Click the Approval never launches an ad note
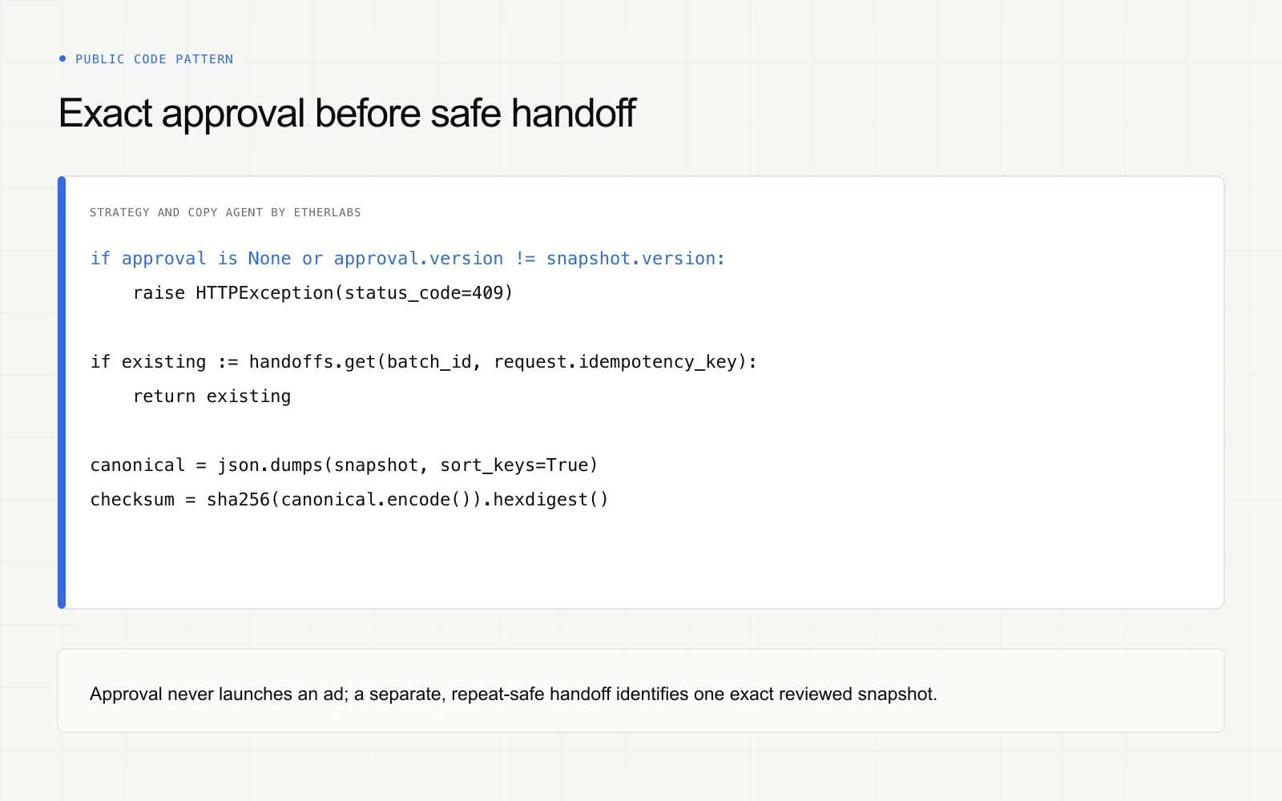The height and width of the screenshot is (801, 1282). tap(513, 694)
